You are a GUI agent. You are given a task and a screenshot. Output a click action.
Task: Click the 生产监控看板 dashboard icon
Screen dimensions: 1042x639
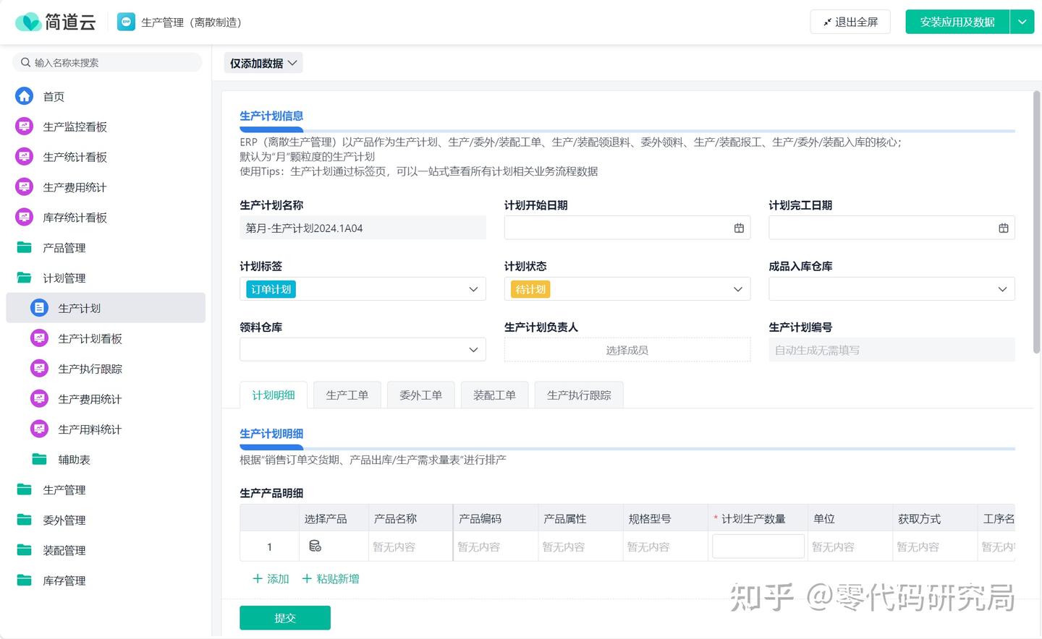(25, 126)
